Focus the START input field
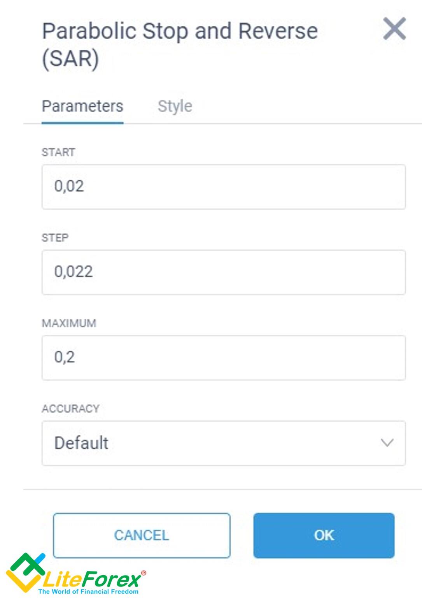This screenshot has height=602, width=422. 224,187
